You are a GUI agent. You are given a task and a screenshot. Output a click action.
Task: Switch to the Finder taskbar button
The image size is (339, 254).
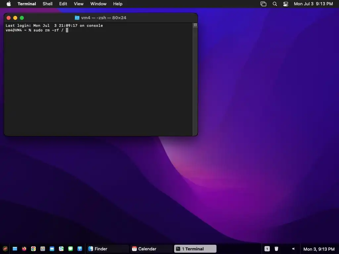pyautogui.click(x=108, y=249)
